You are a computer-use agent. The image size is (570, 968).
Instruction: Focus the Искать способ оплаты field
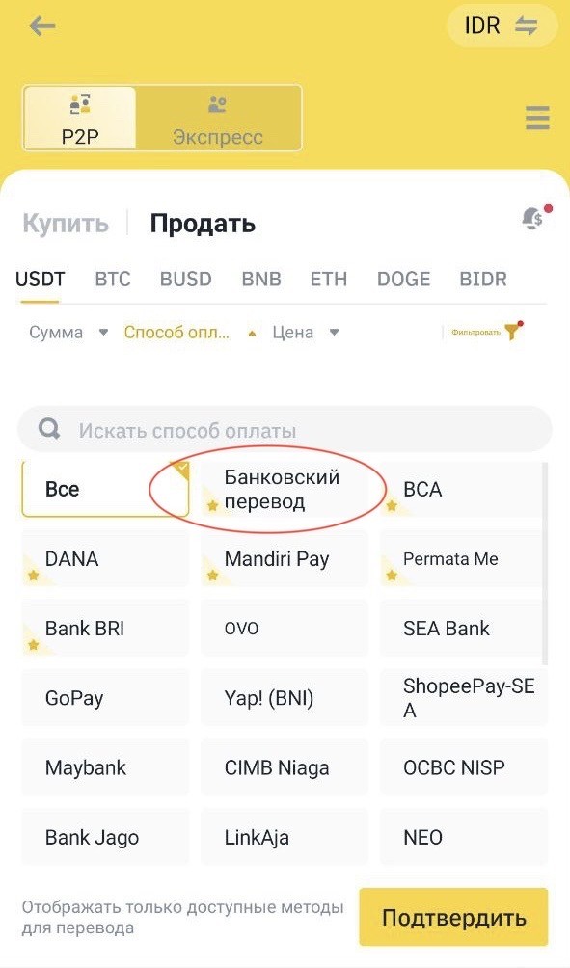[x=285, y=429]
